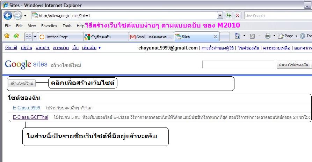The width and height of the screenshot is (312, 162).
Task: Open the E-Class.9999 site link
Action: pos(27,108)
